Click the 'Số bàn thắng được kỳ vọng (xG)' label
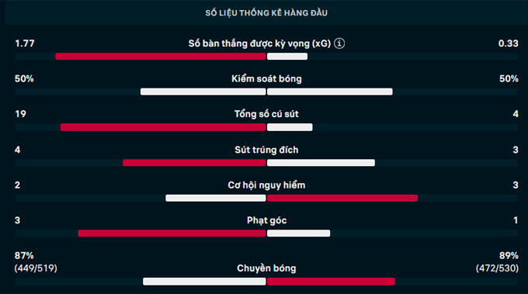Screen dimensions: 528x294 (x=259, y=43)
